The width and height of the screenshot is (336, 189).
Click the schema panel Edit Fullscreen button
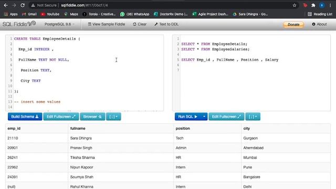tap(61, 117)
